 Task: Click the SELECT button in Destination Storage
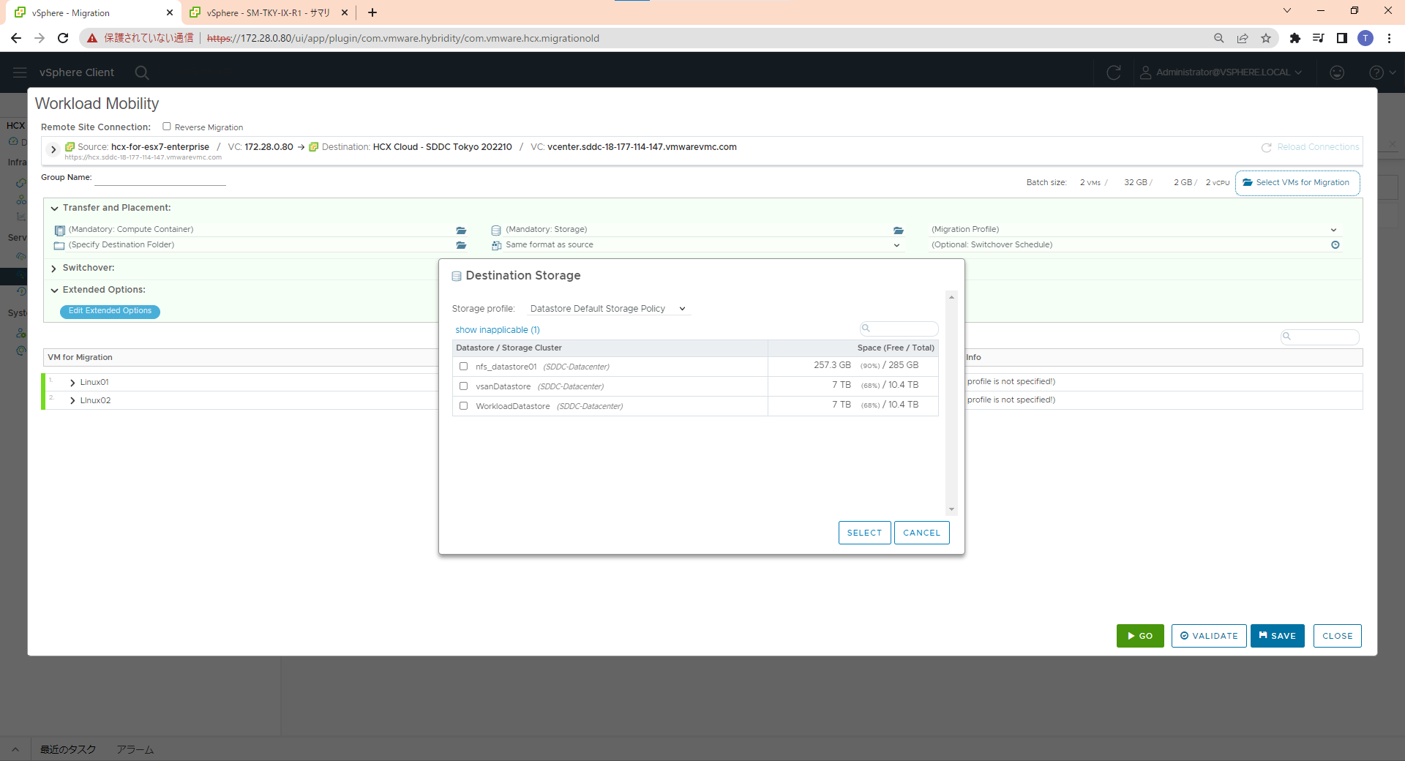[x=864, y=533]
